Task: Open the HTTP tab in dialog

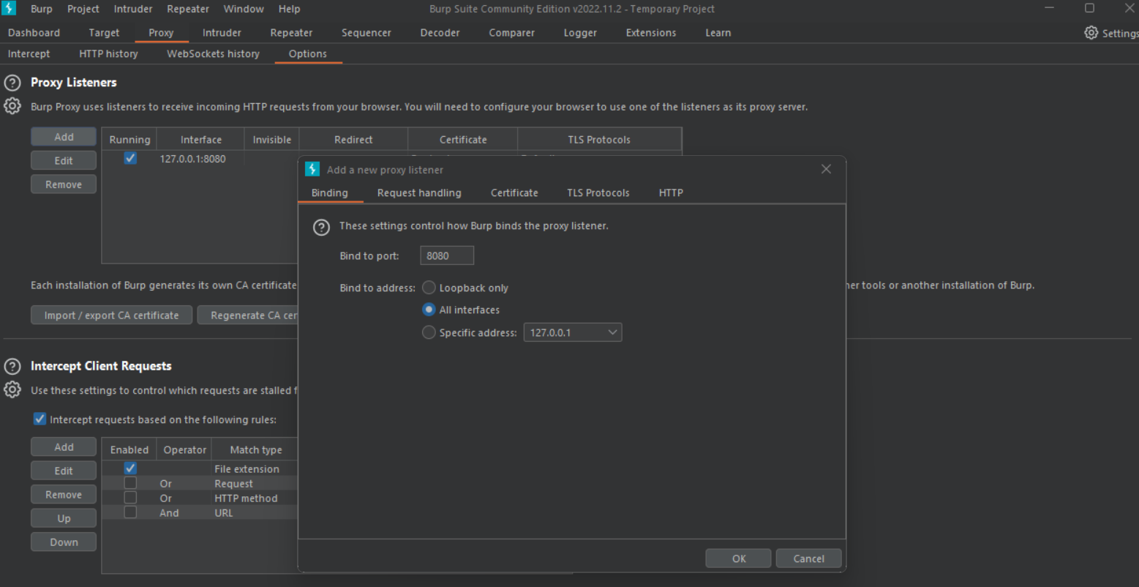Action: click(x=671, y=193)
